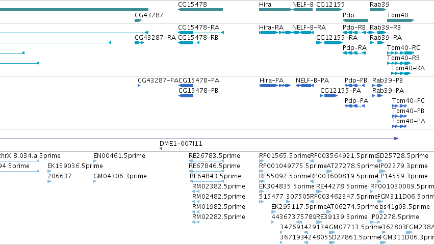Image resolution: width=434 pixels, height=245 pixels.
Task: Select the chrX.8.034.a.5prime feature
Action: [x=20, y=161]
